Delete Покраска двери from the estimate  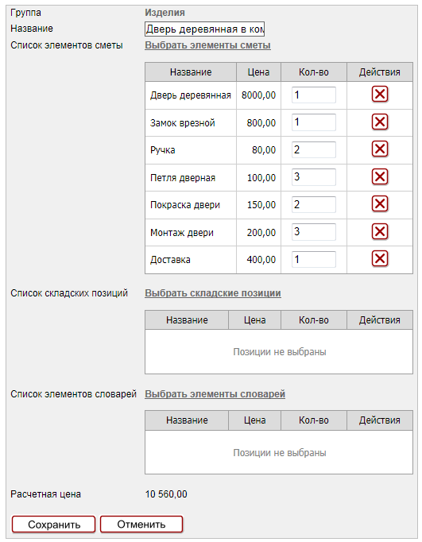[x=380, y=204]
